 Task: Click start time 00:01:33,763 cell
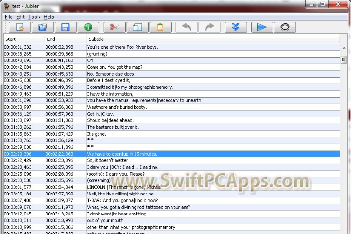pos(24,140)
